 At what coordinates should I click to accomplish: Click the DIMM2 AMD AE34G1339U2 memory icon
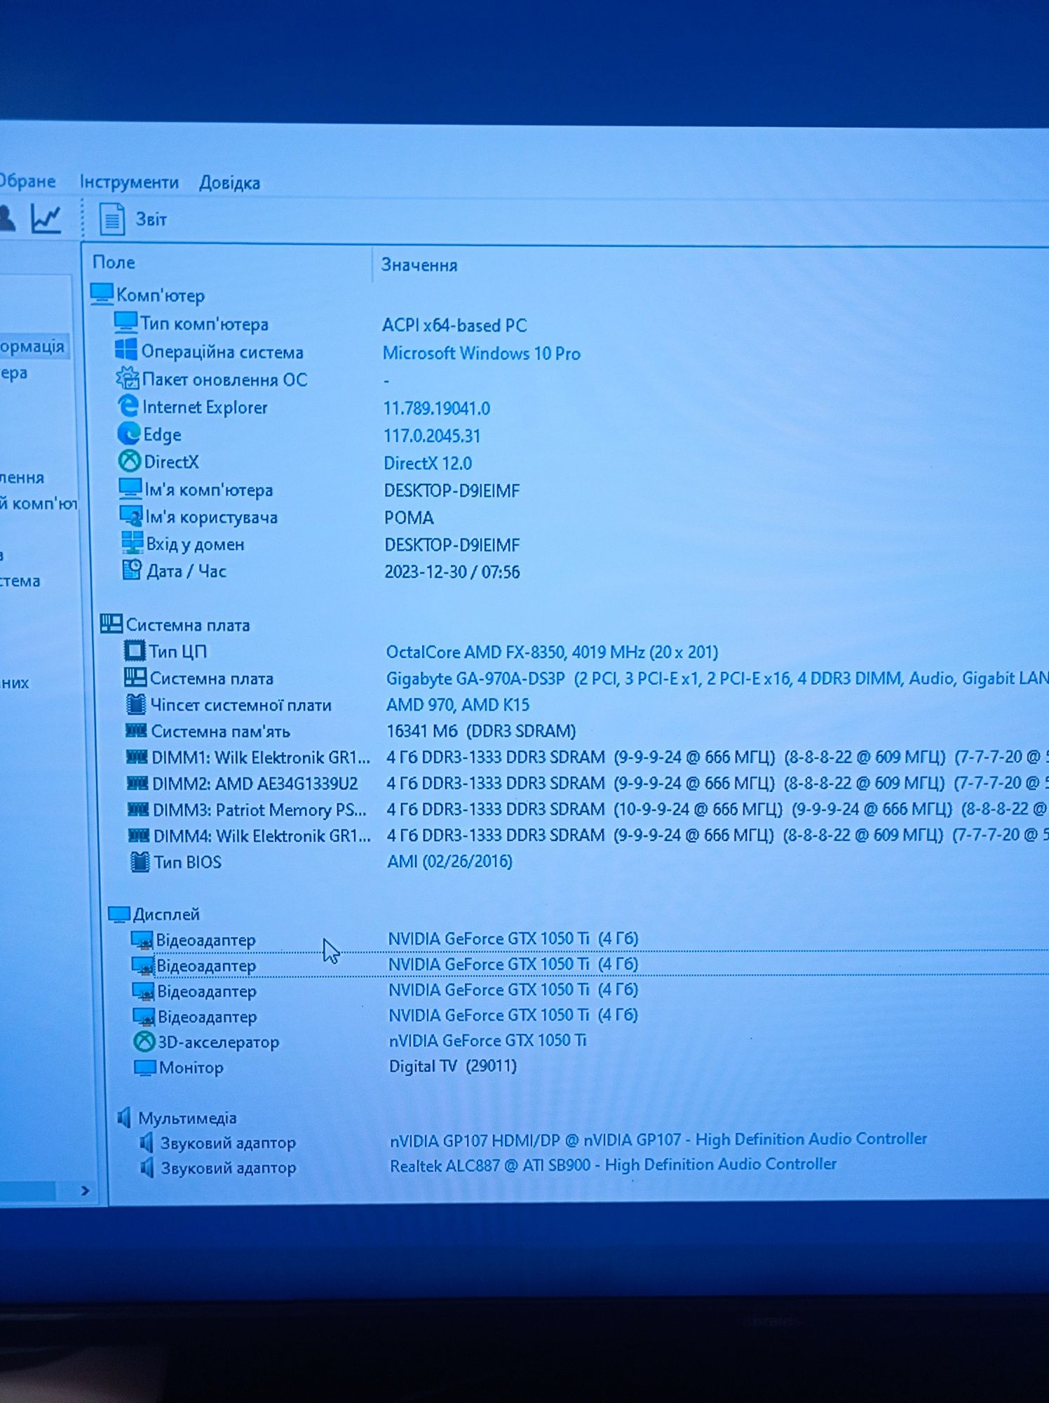[137, 782]
